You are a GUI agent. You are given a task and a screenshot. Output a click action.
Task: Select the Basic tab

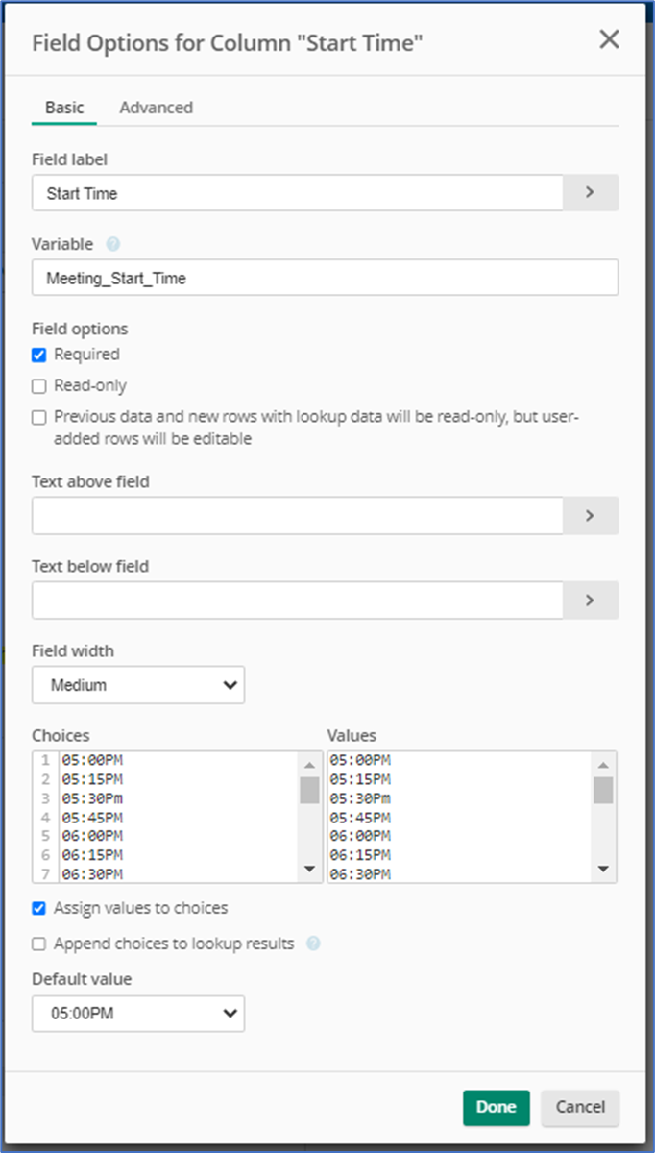(64, 108)
